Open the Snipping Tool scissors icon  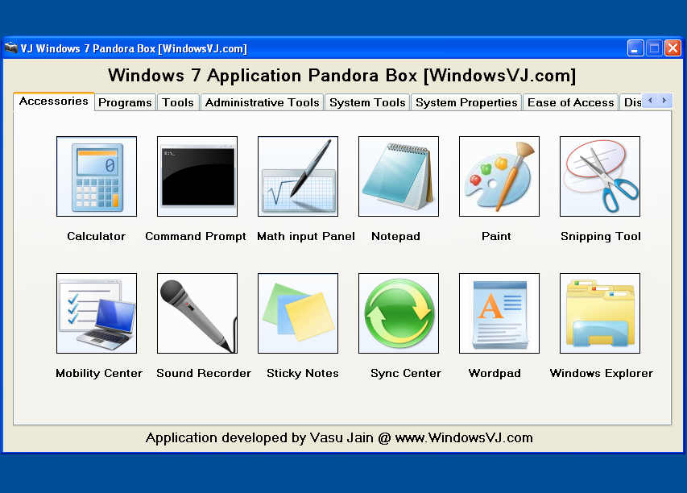tap(600, 176)
